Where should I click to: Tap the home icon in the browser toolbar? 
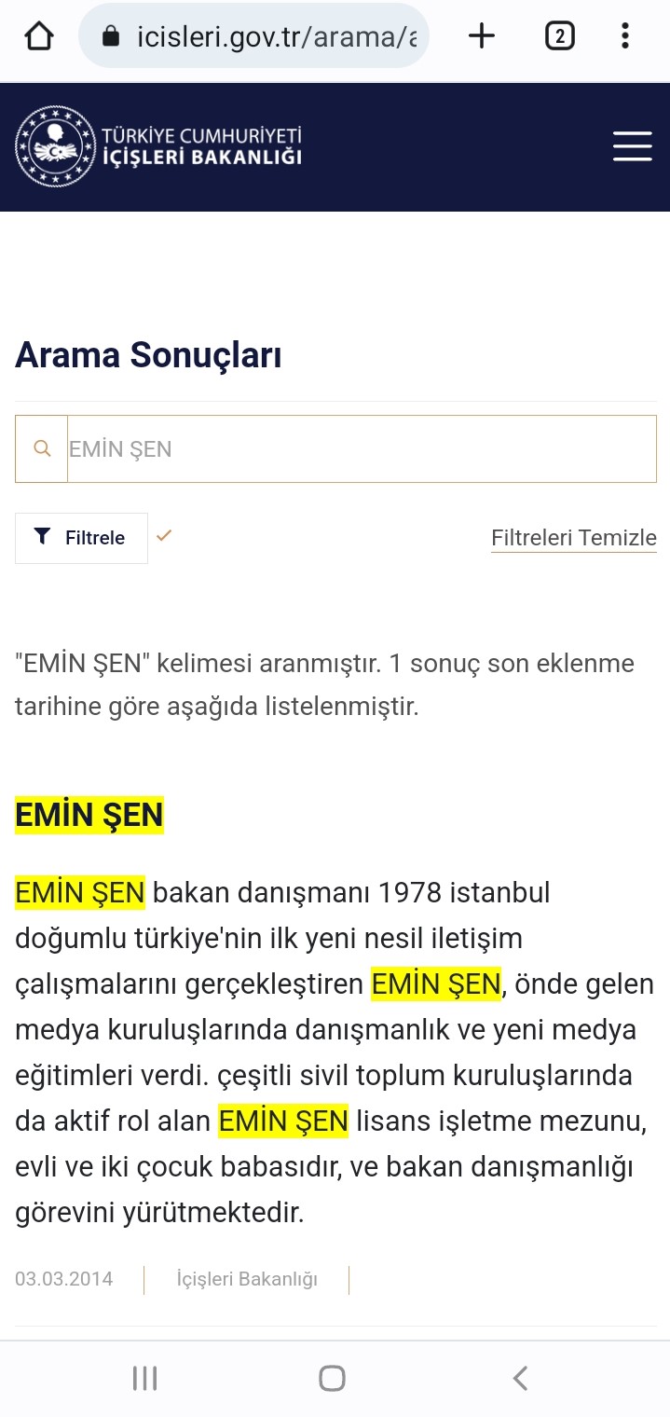pyautogui.click(x=37, y=35)
